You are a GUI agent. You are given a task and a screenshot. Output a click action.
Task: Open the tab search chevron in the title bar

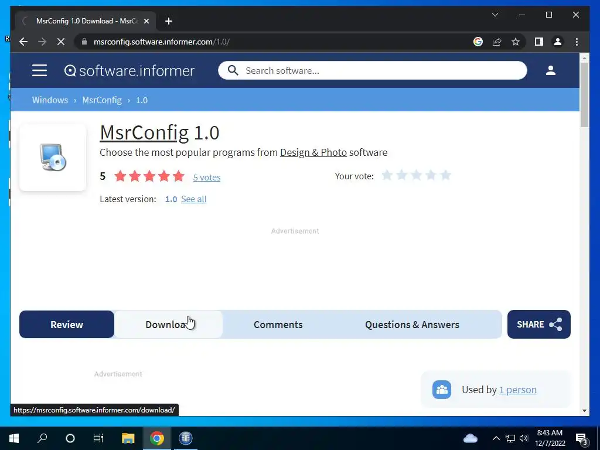click(x=495, y=15)
